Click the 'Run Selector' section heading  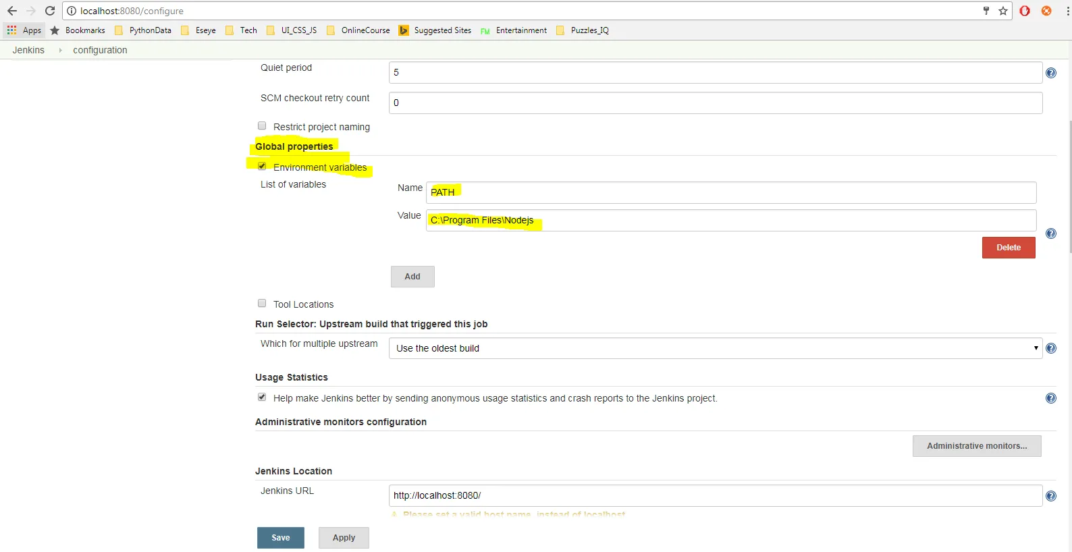click(371, 324)
